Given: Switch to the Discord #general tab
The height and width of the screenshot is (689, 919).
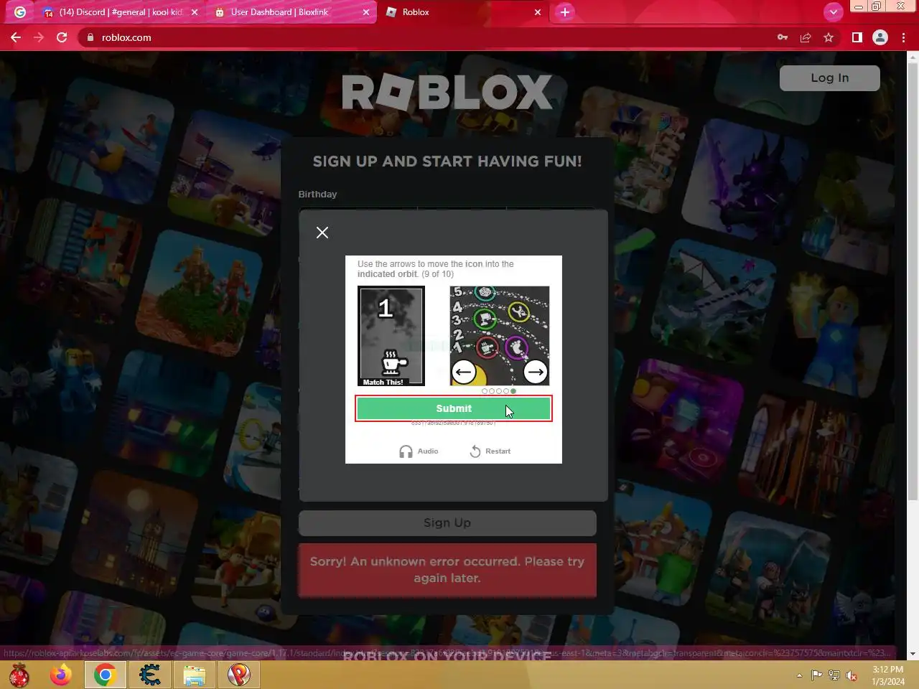Looking at the screenshot, I should click(121, 12).
